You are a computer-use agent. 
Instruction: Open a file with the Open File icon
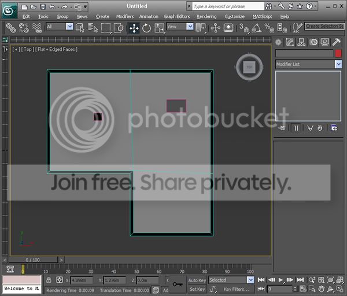[34, 7]
